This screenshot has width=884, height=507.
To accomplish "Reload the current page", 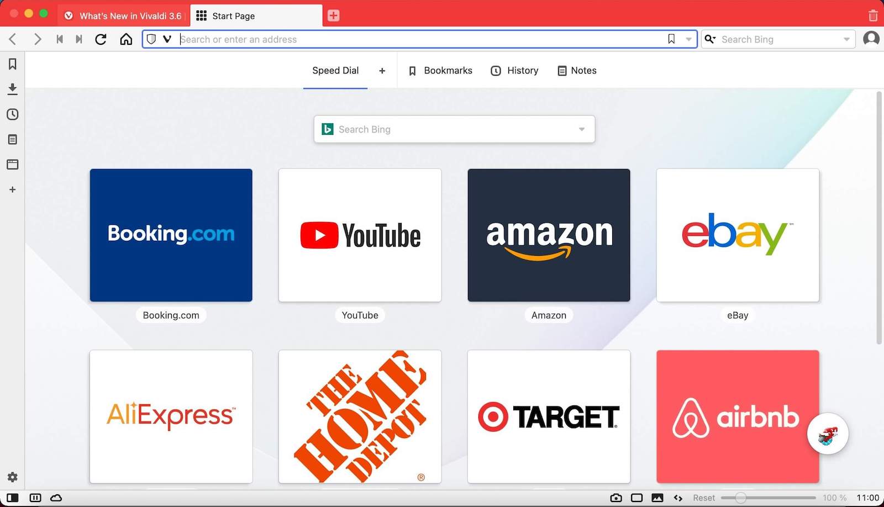I will 101,39.
